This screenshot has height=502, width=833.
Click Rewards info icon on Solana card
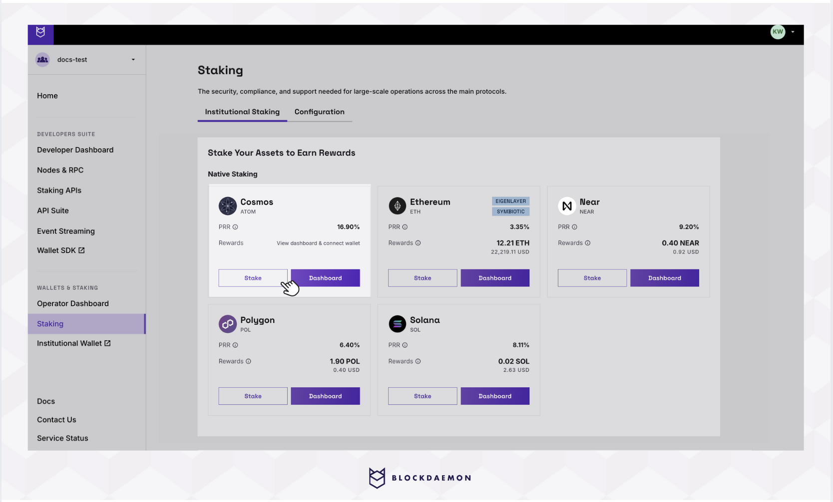tap(418, 361)
